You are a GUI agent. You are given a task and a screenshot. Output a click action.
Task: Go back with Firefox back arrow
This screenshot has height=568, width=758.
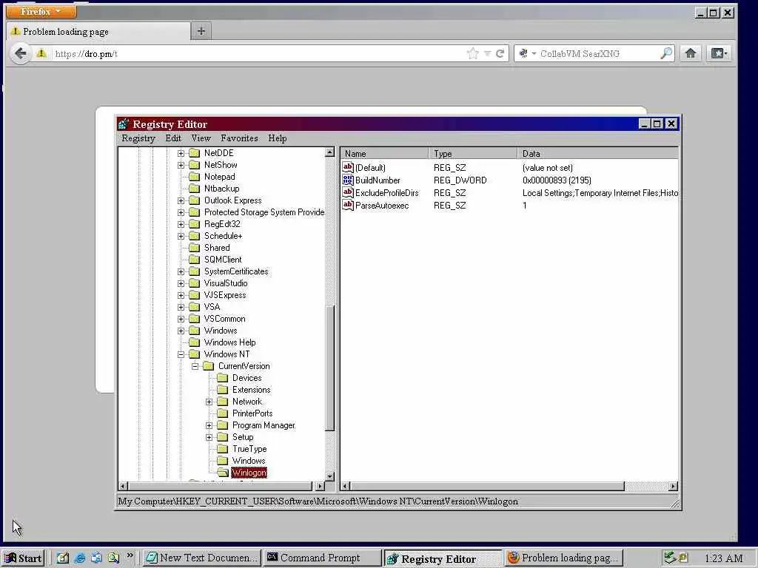pos(20,53)
